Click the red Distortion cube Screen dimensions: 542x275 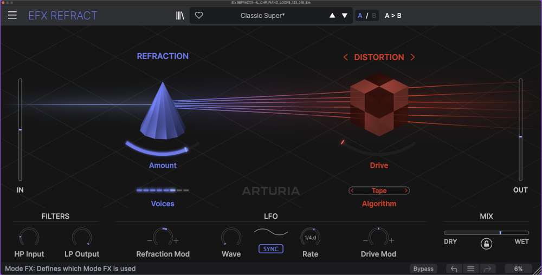tap(379, 106)
